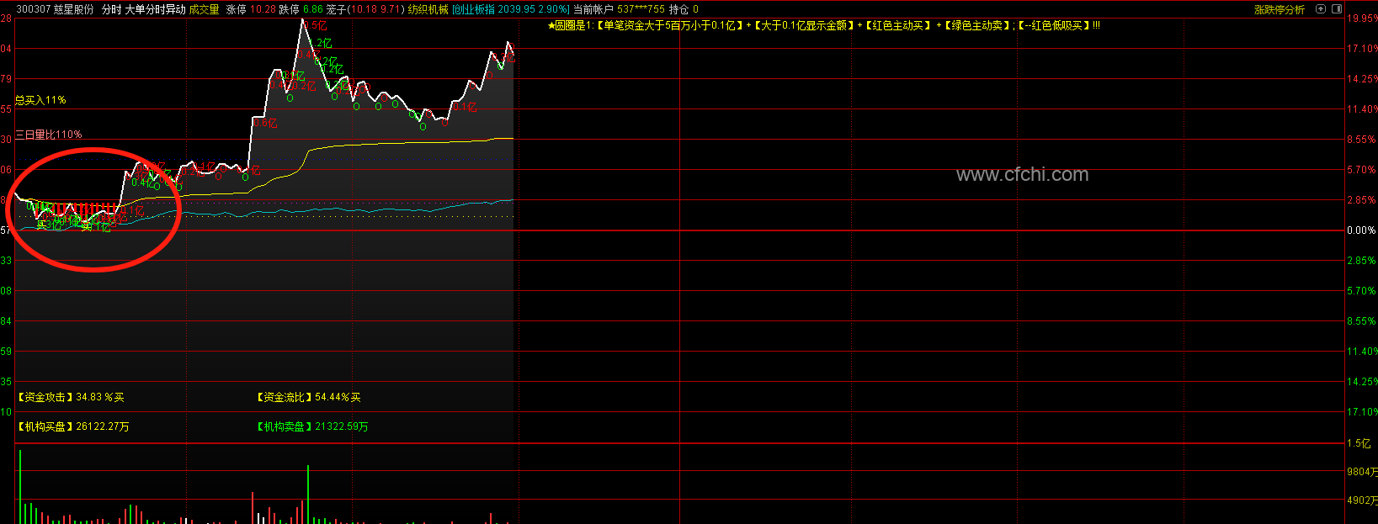The height and width of the screenshot is (524, 1378).
Task: Click stock code 300307 慈星股份
Action: tap(56, 10)
